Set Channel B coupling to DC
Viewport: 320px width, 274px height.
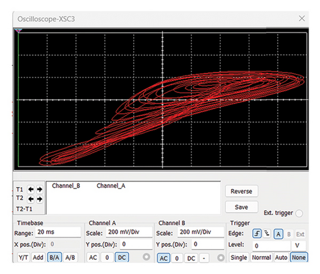[191, 258]
